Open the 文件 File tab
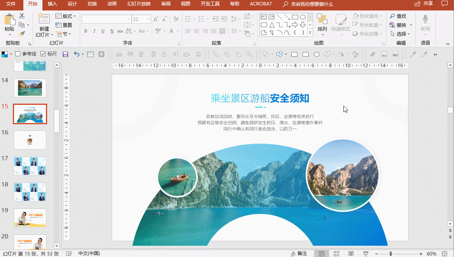 [x=11, y=4]
